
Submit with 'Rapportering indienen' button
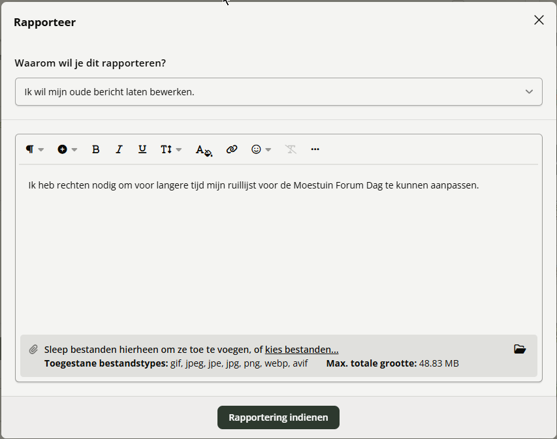(x=278, y=417)
